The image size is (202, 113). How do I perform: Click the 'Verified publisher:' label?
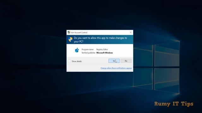tap(88, 53)
